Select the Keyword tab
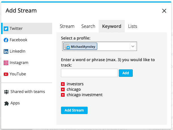 [112, 26]
